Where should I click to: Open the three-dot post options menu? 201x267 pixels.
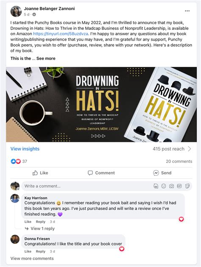pyautogui.click(x=187, y=11)
